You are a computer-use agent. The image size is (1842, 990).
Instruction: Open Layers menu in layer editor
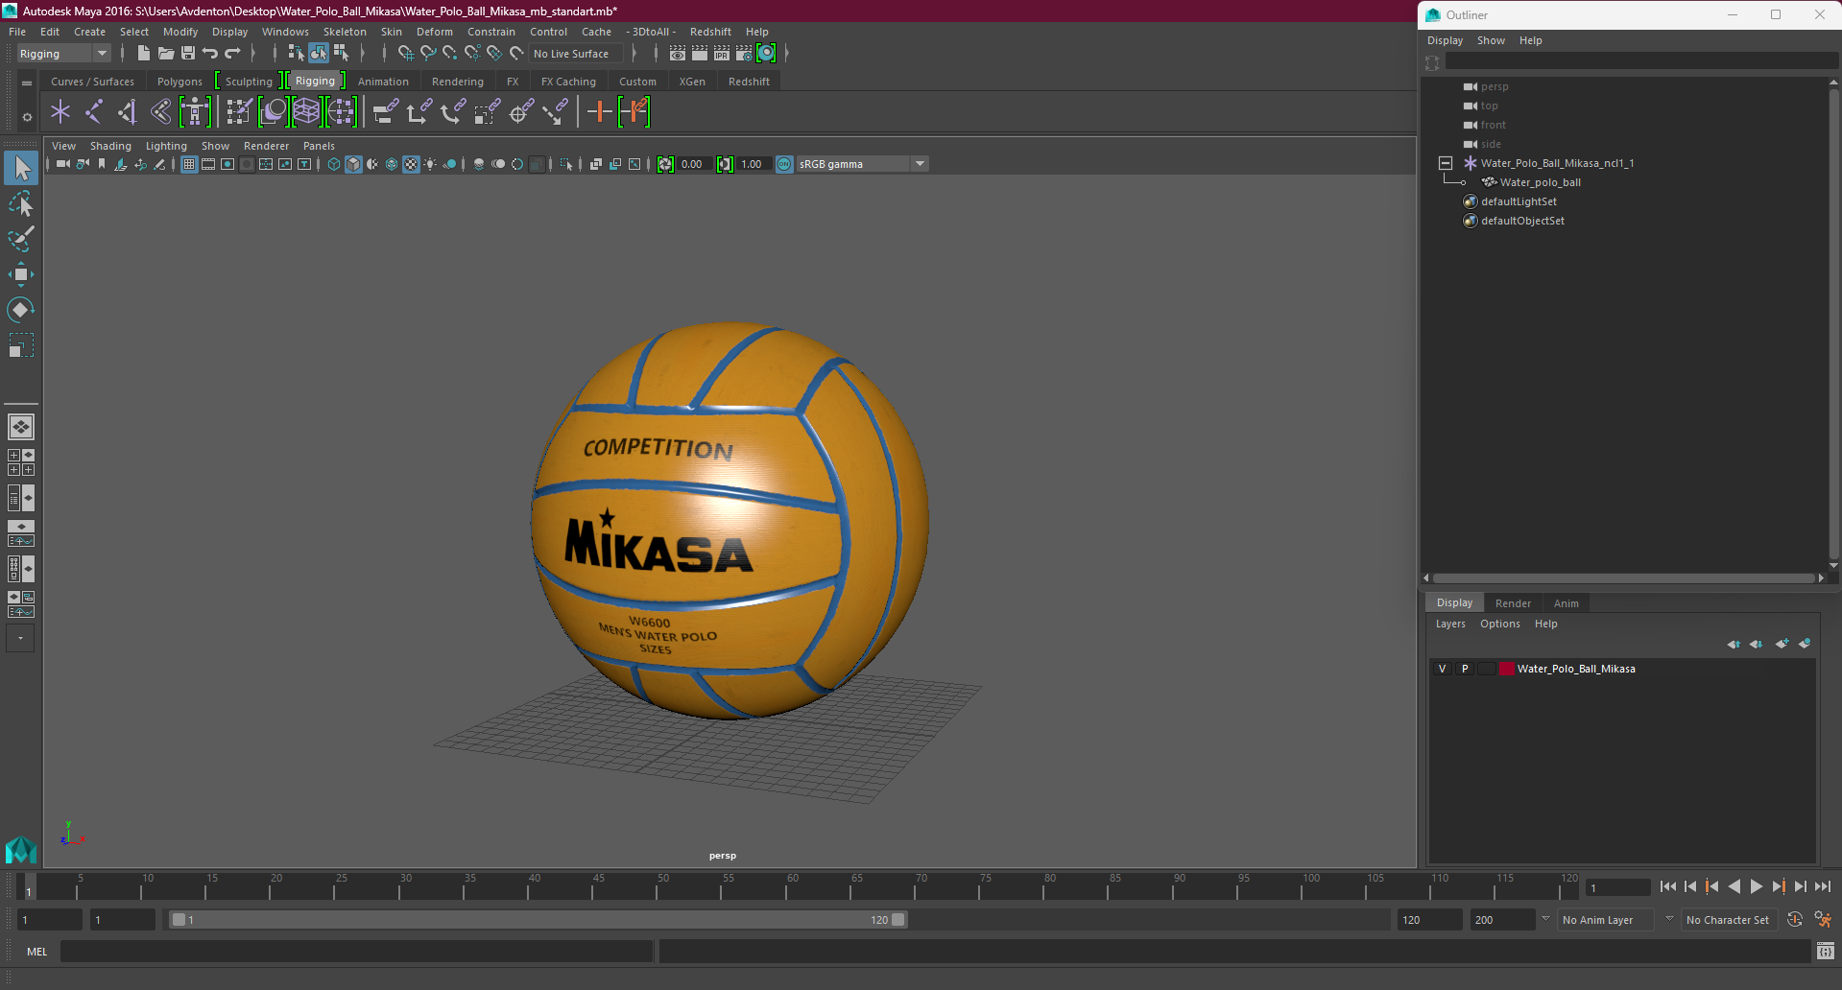coord(1450,624)
